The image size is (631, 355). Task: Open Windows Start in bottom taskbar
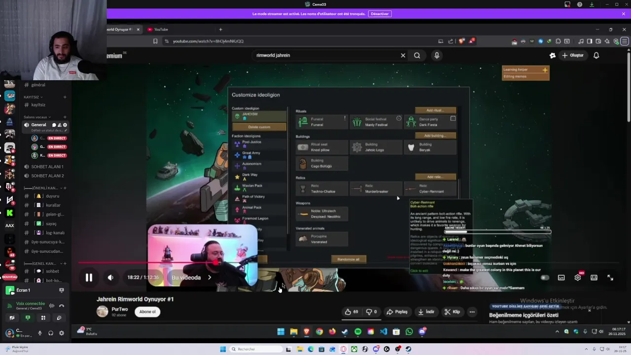(223, 349)
